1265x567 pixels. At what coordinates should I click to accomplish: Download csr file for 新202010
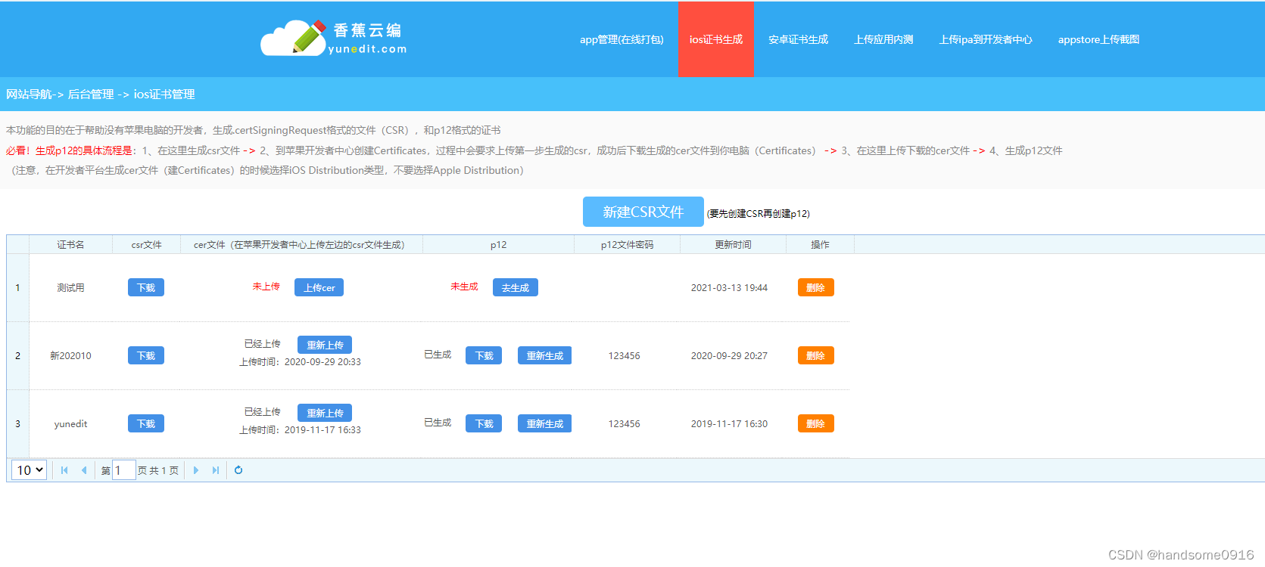[145, 355]
